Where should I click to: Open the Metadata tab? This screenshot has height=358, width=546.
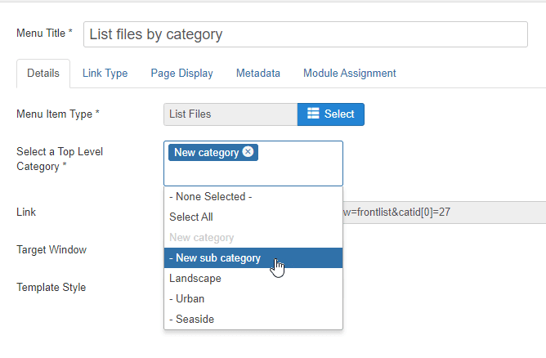click(x=258, y=74)
